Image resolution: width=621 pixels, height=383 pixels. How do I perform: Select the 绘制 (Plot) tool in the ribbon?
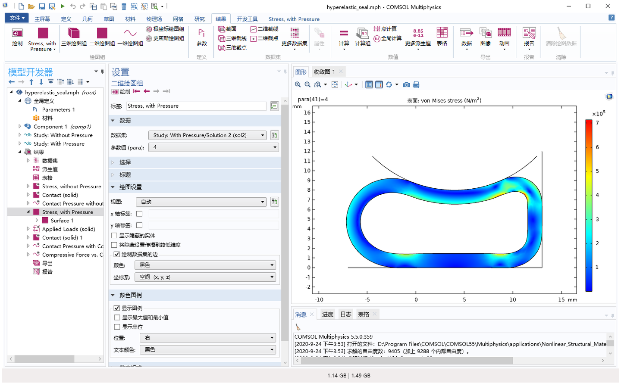[17, 38]
